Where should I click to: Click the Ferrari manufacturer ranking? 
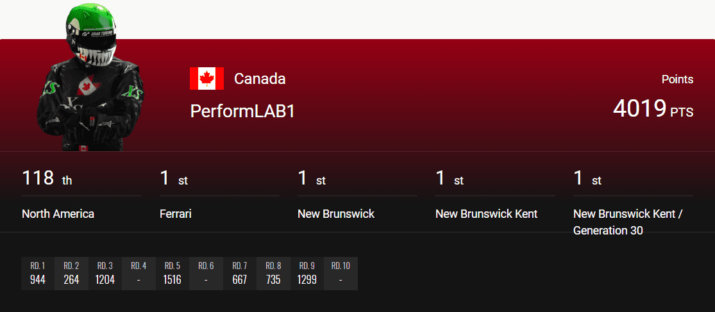click(219, 195)
